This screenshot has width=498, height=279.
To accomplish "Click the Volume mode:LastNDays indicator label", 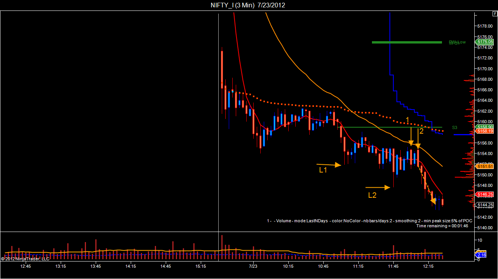I will coord(370,221).
